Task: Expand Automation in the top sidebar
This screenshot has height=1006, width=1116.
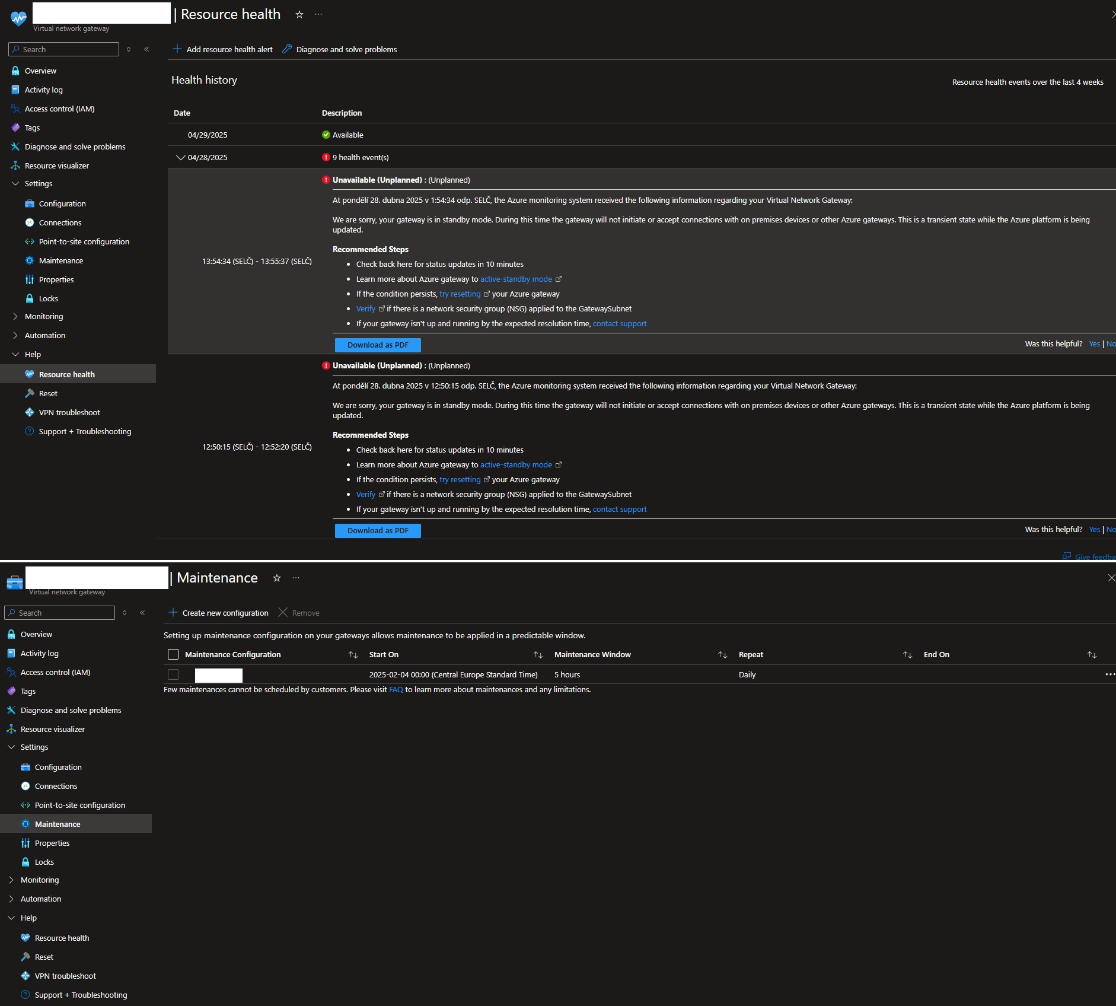Action: [15, 335]
